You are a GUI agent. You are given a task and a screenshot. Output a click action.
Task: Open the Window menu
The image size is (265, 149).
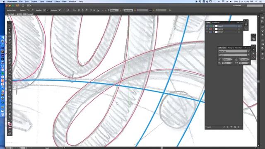(x=72, y=1)
